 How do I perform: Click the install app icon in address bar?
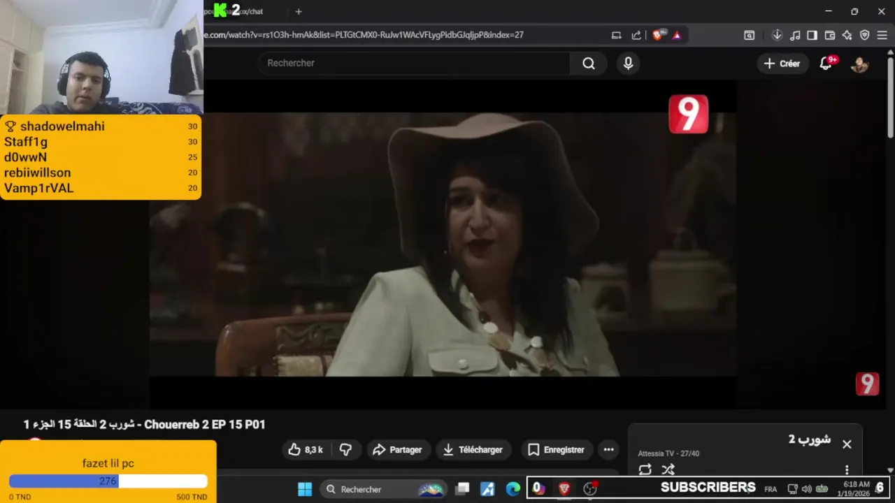pos(616,35)
